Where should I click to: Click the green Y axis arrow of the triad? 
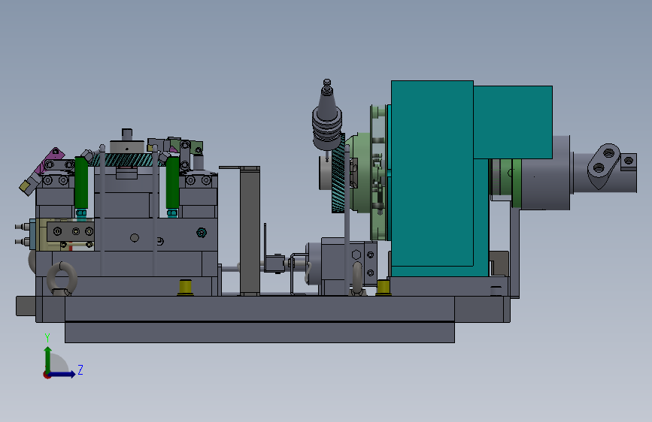click(x=48, y=360)
